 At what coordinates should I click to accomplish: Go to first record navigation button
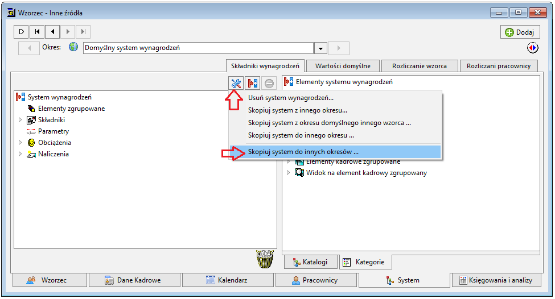pyautogui.click(x=37, y=32)
